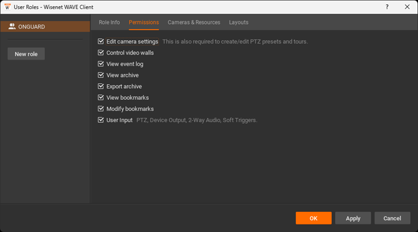The height and width of the screenshot is (232, 418).
Task: Uncheck Edit camera settings permission
Action: point(101,41)
